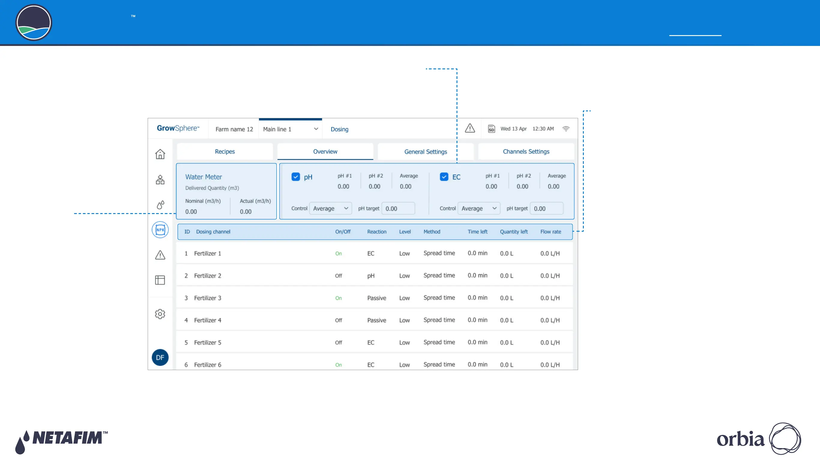Click the Quantity left column header

coord(514,232)
